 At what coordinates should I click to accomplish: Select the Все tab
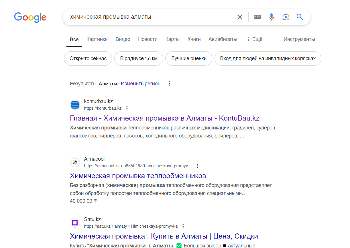pyautogui.click(x=74, y=40)
